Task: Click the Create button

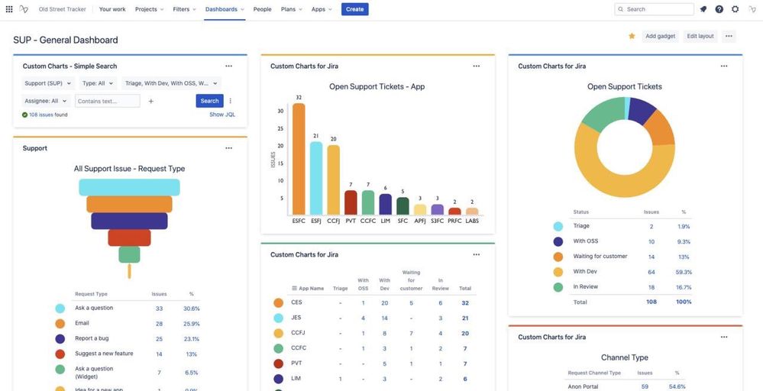Action: (x=354, y=9)
